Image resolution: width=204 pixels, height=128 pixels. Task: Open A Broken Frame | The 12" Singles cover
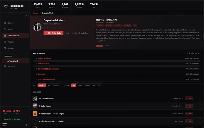click(x=35, y=113)
